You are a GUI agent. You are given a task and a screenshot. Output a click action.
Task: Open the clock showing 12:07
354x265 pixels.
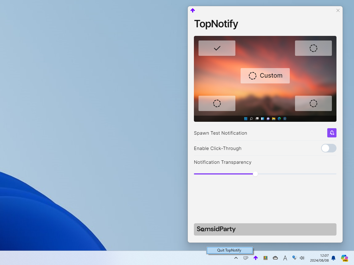(319, 258)
